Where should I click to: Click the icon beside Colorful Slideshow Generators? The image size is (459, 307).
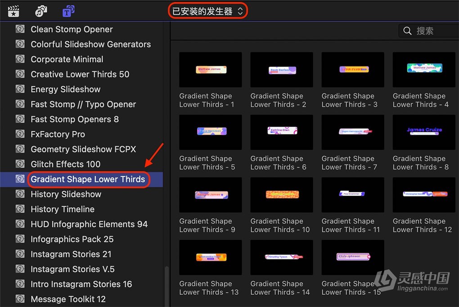coord(20,44)
